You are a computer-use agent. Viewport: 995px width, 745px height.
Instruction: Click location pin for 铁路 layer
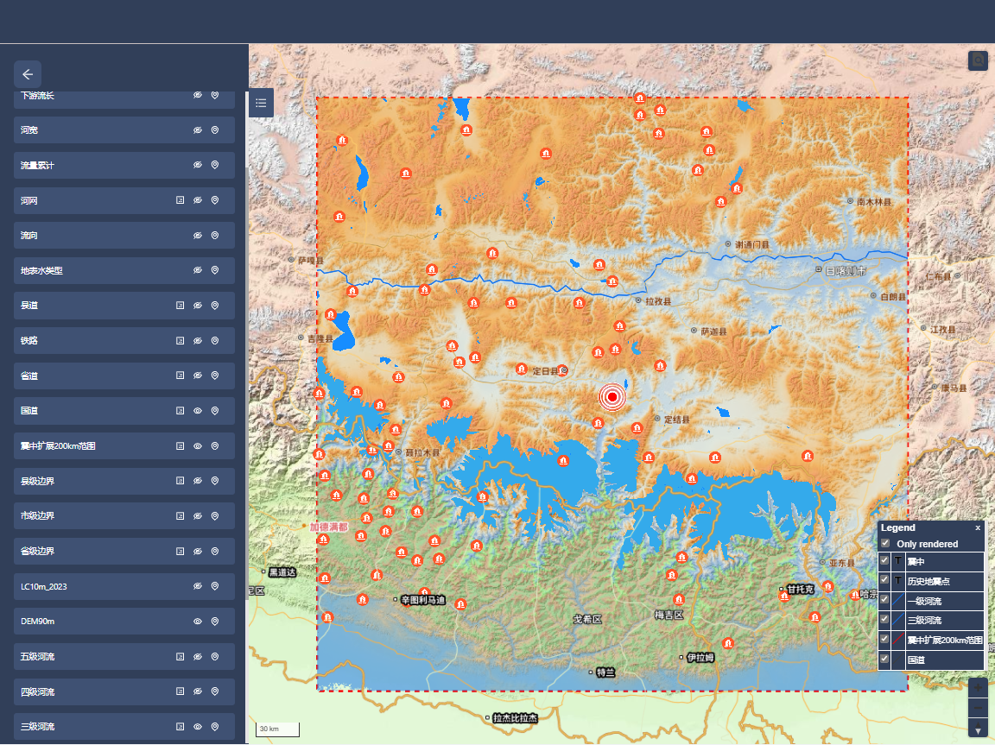pyautogui.click(x=215, y=341)
